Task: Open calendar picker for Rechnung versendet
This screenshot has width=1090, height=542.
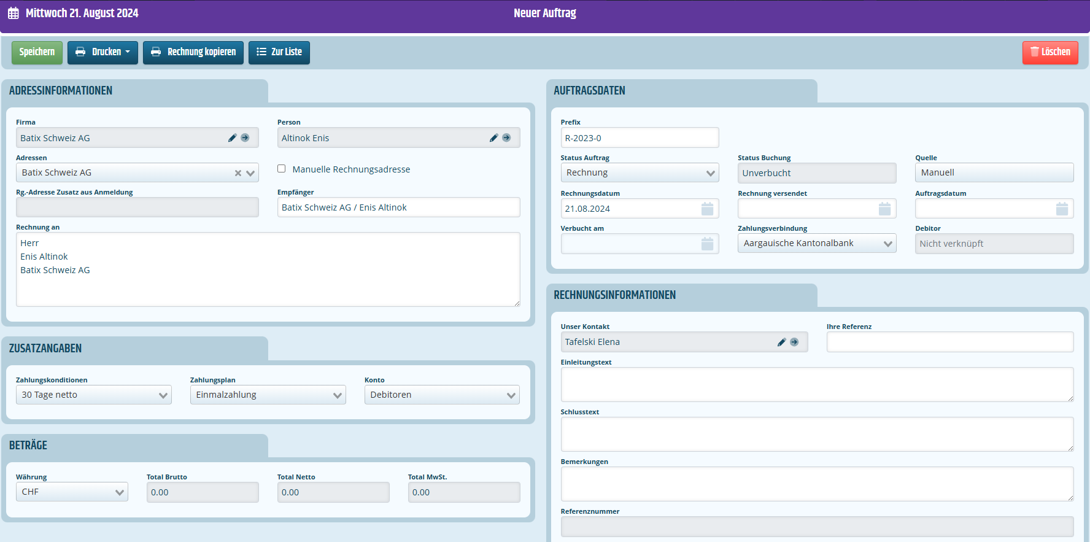Action: point(884,209)
